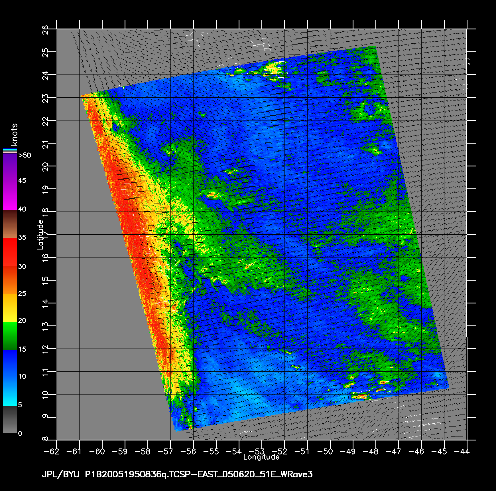Click the '-45' longitude tick label
This screenshot has height=491, width=496.
coord(439,452)
